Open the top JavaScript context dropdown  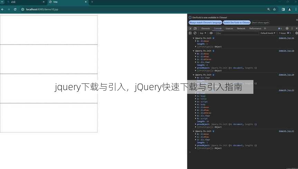pos(203,33)
